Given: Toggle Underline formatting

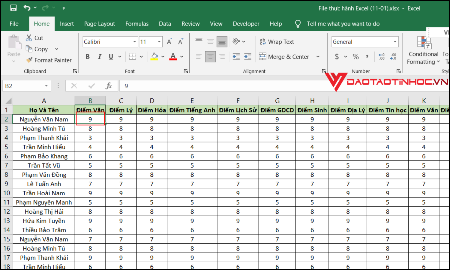Looking at the screenshot, I should [111, 56].
